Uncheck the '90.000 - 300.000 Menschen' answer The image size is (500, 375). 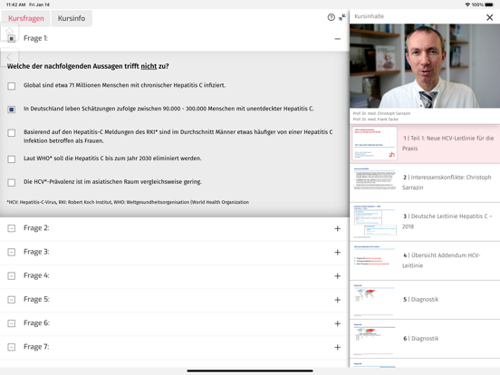(x=11, y=110)
